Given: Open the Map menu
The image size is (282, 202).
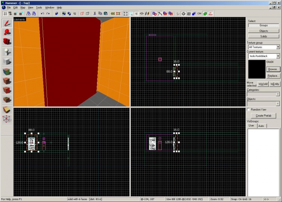Looking at the screenshot, I should [x=23, y=8].
